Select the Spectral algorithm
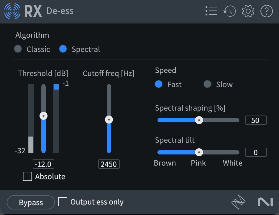 [x=63, y=49]
